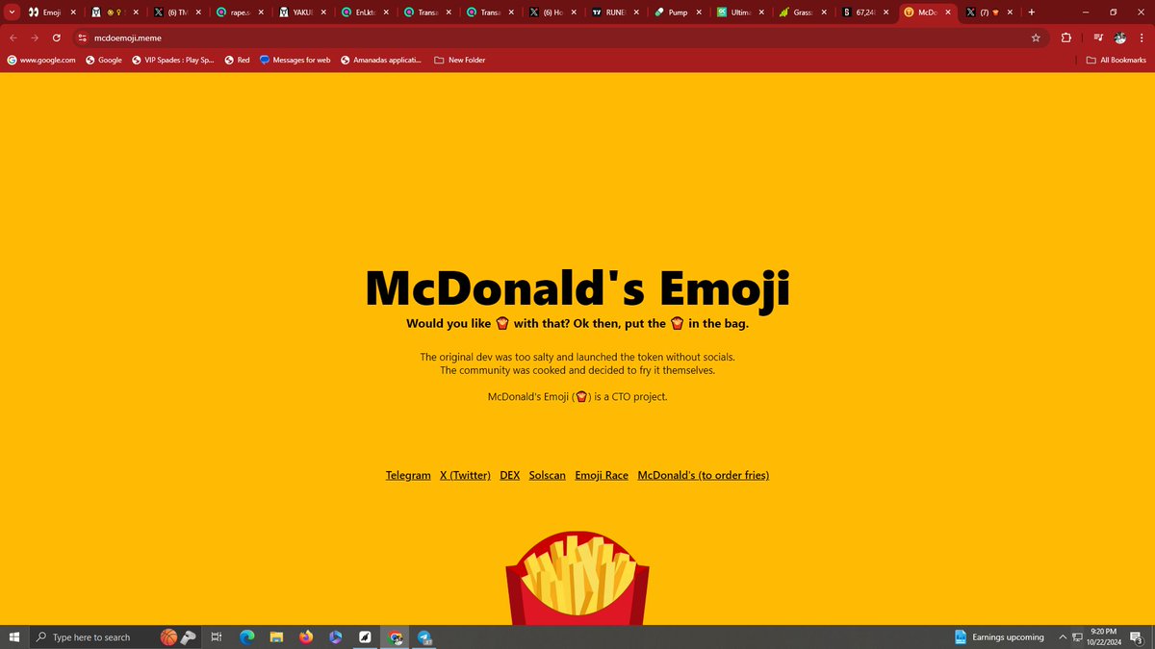Open the DEX link
1155x649 pixels.
click(509, 475)
